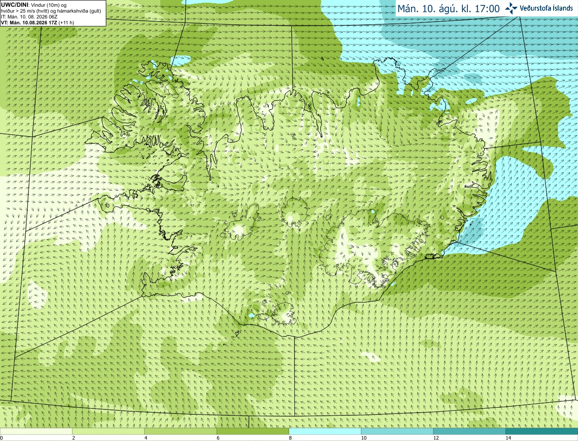This screenshot has width=578, height=441.
Task: Select the 2–4 light green scale segment
Action: click(x=108, y=431)
